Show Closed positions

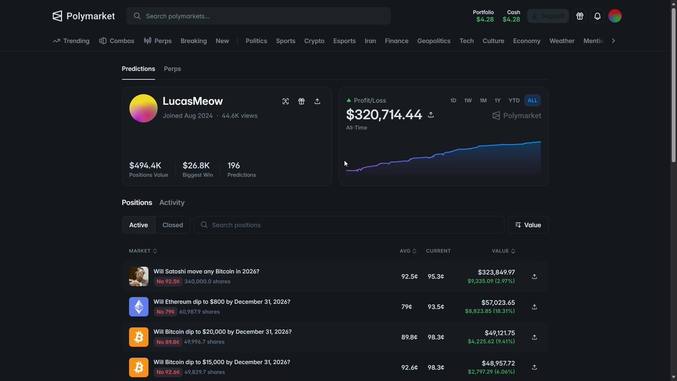[173, 225]
